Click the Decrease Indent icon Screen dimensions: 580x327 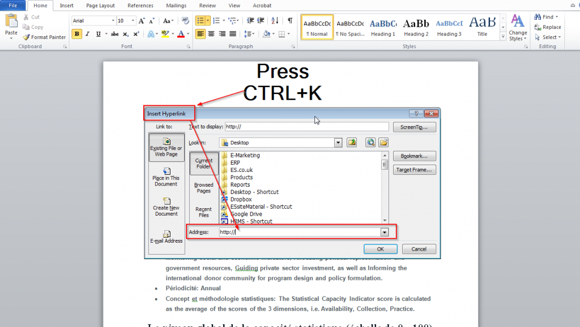(250, 21)
